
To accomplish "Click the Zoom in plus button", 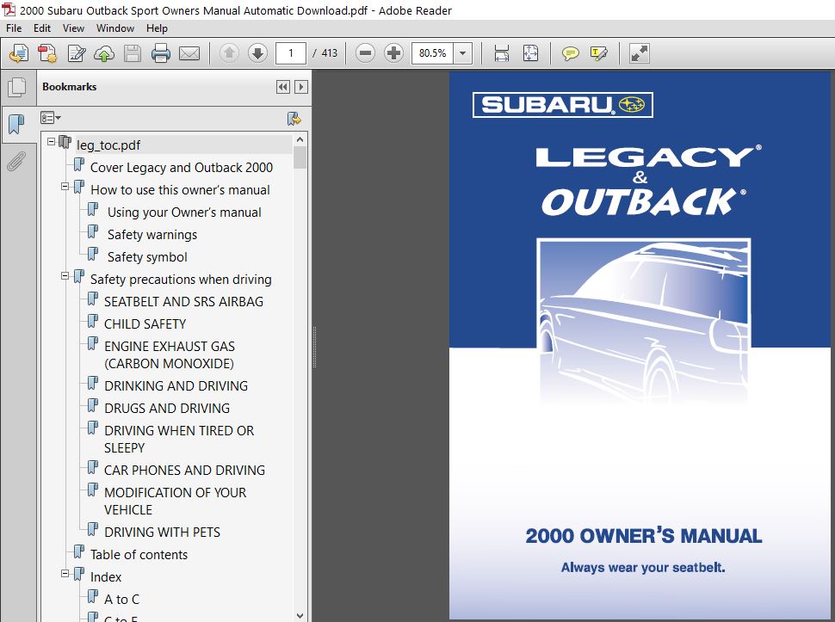I will [393, 53].
